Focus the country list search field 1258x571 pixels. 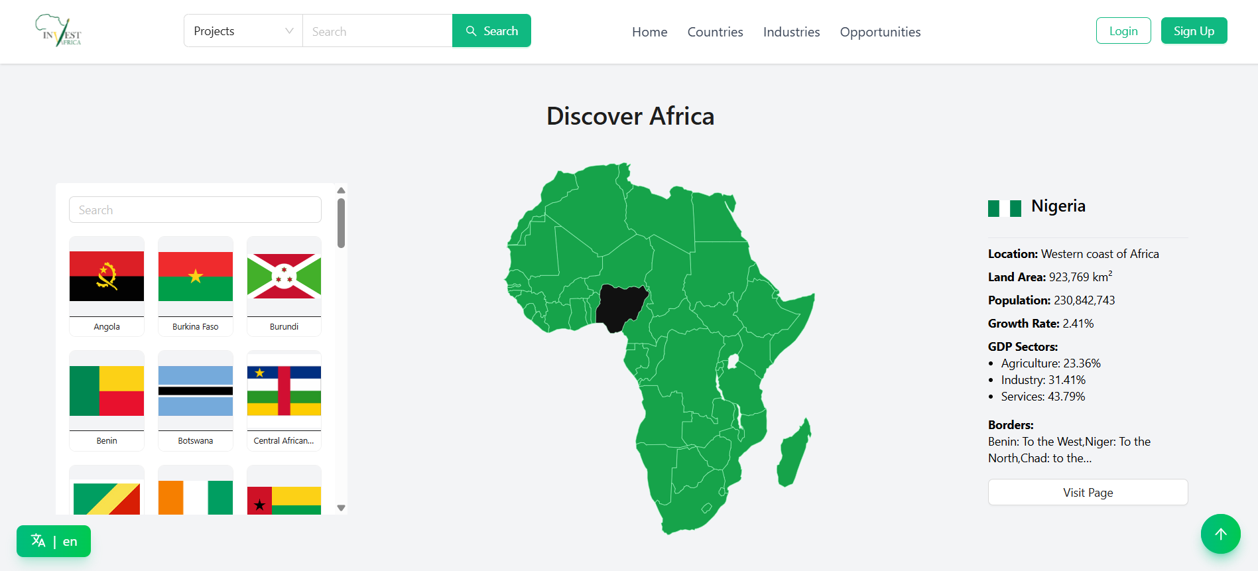coord(195,210)
